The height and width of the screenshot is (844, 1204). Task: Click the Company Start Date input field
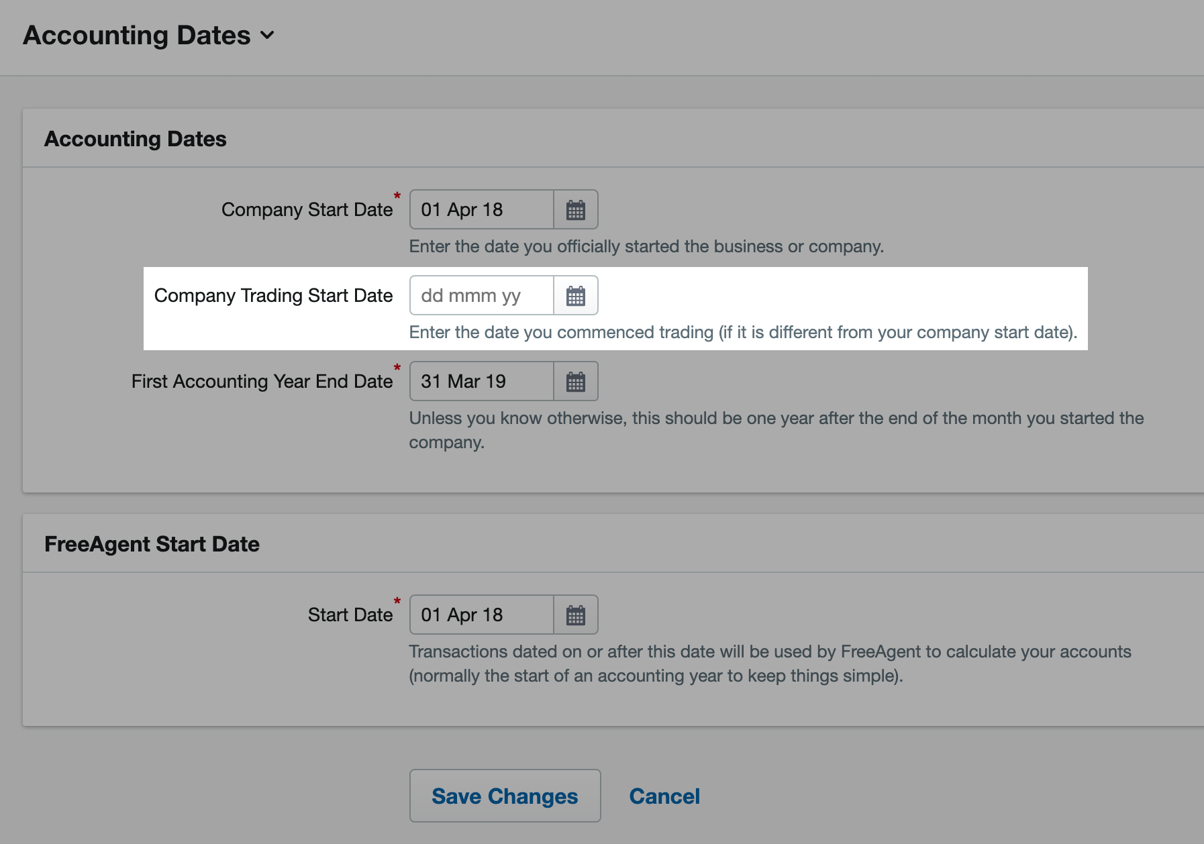482,210
